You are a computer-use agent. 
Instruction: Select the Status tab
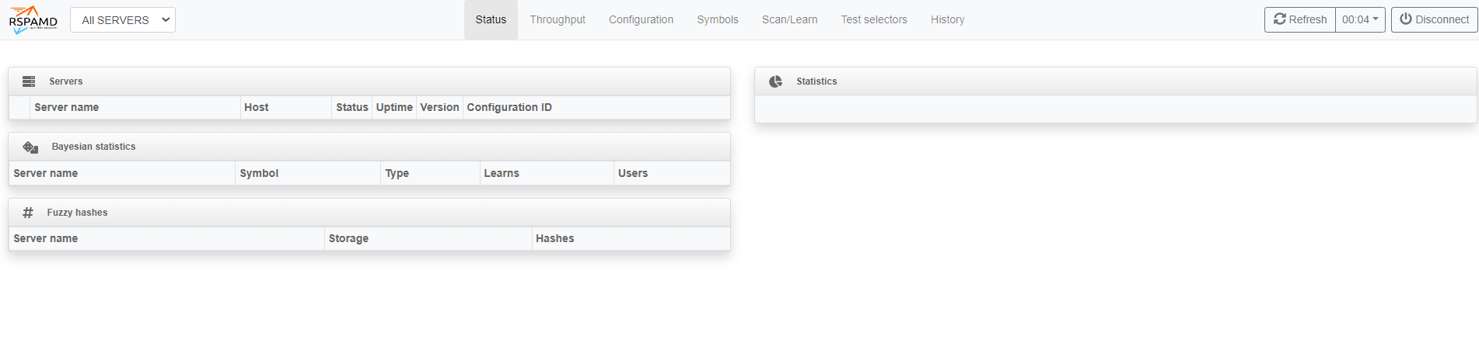(x=491, y=19)
